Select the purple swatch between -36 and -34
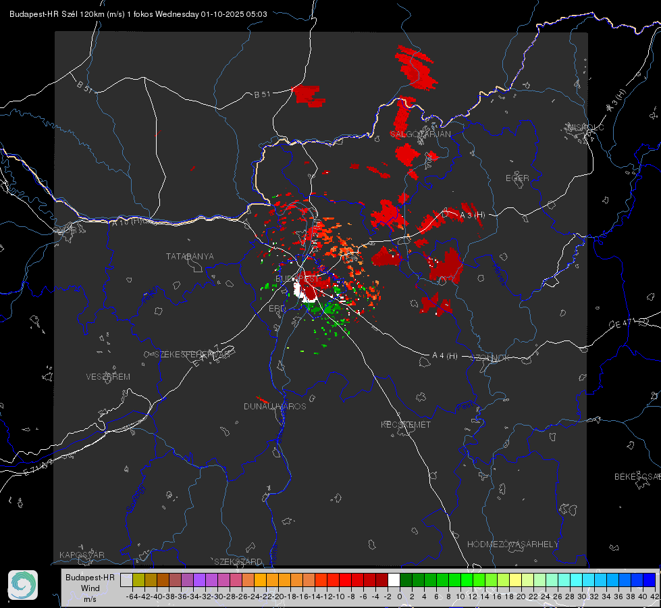The image size is (661, 608). (x=187, y=580)
